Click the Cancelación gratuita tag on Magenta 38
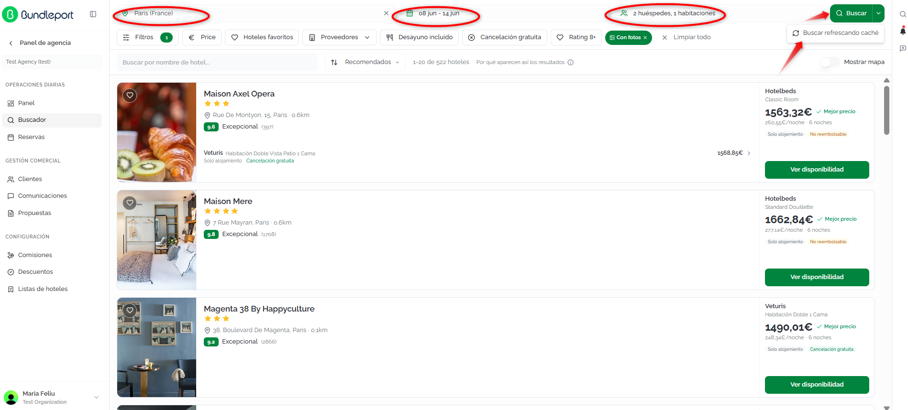This screenshot has width=908, height=410. (x=831, y=349)
